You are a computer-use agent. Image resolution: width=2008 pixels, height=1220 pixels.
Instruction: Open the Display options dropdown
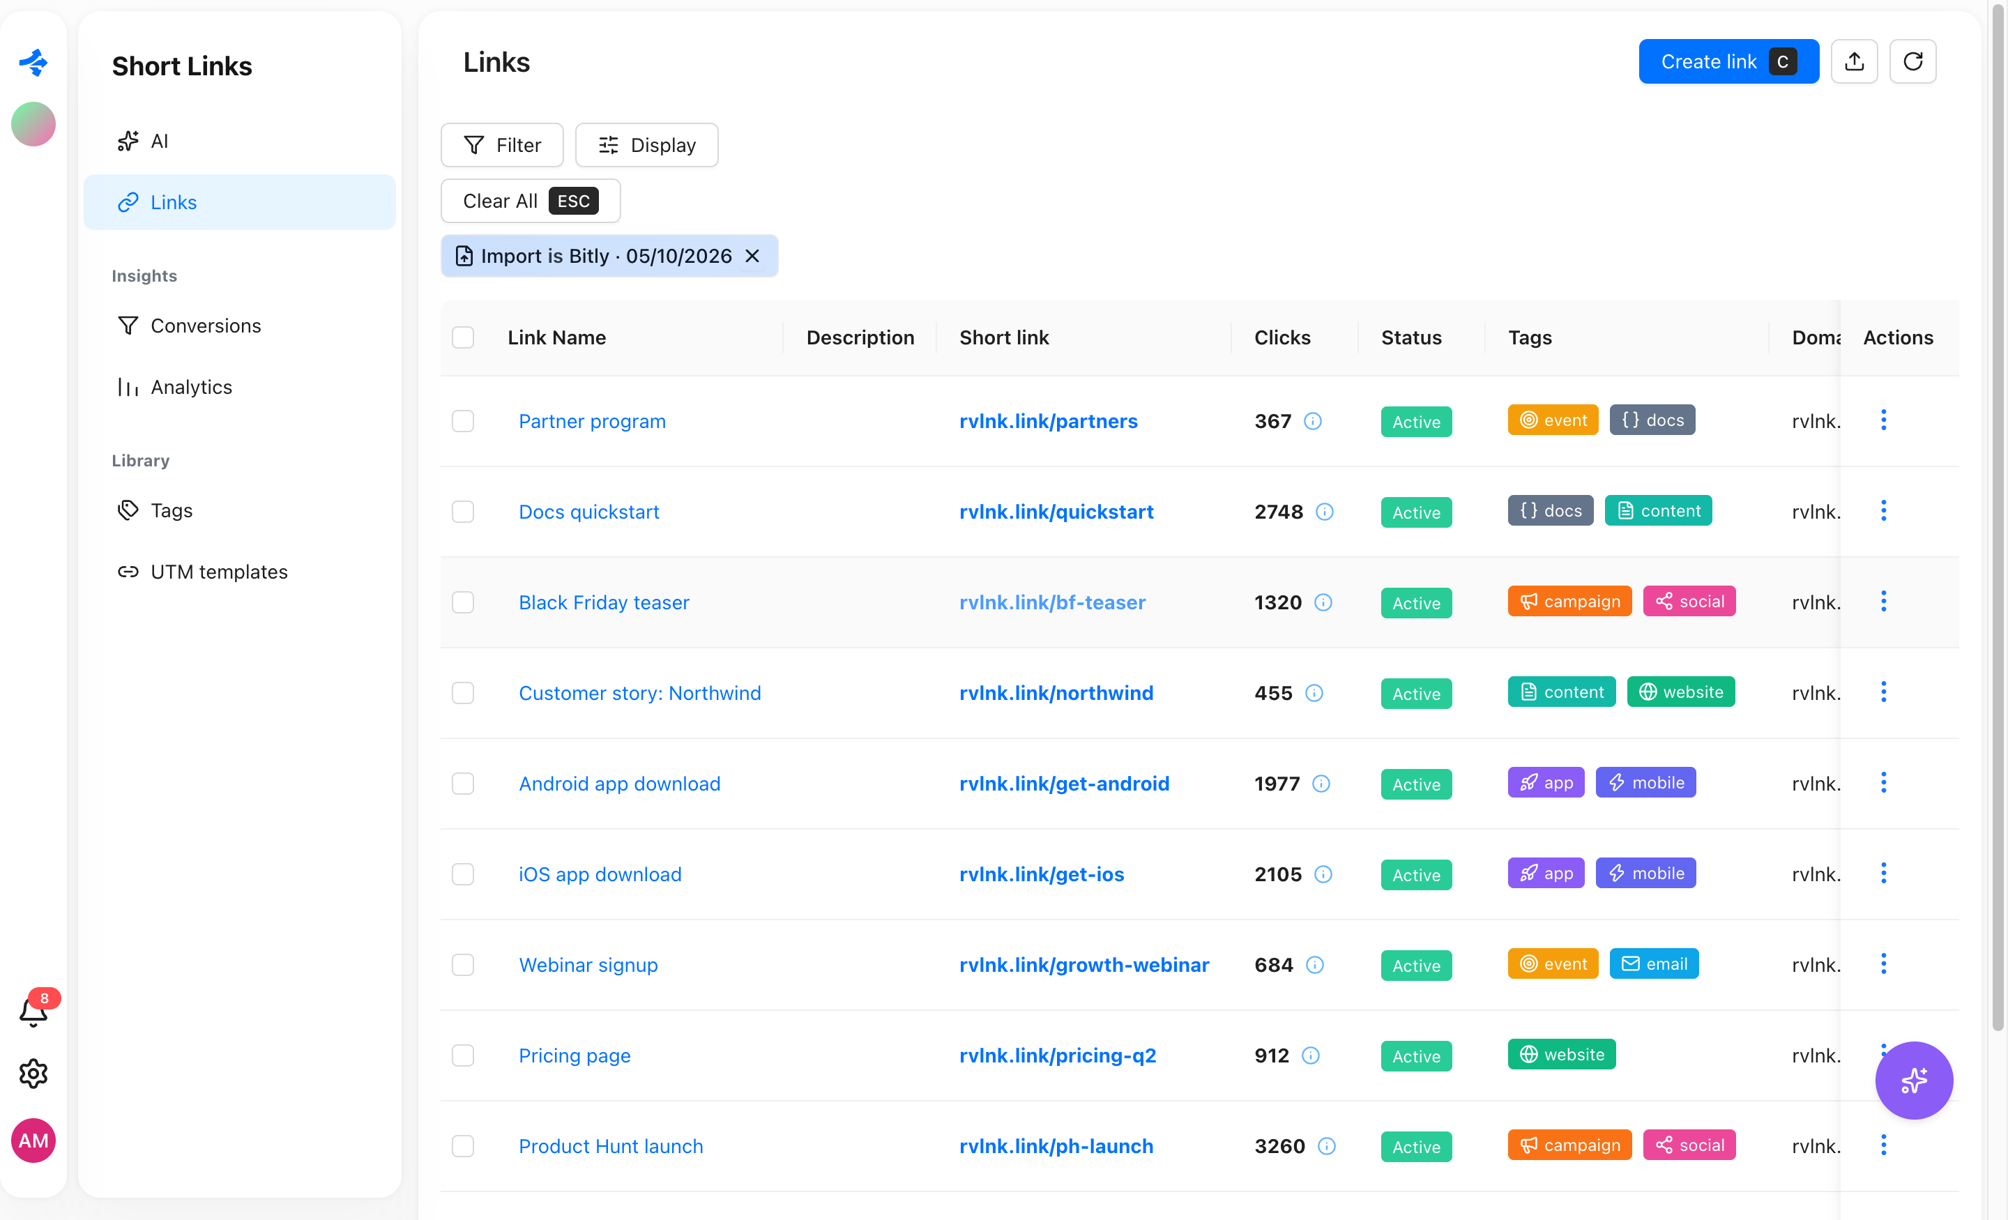pos(646,145)
